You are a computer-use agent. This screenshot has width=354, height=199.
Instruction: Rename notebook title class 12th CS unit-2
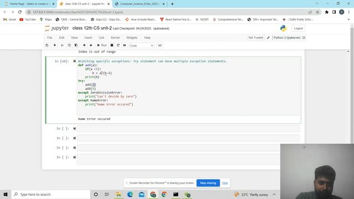click(x=92, y=28)
